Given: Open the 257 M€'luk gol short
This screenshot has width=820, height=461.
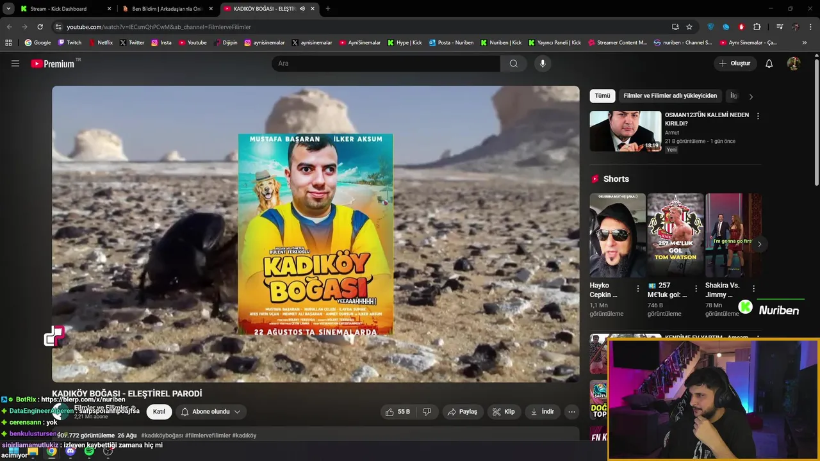Looking at the screenshot, I should [675, 235].
